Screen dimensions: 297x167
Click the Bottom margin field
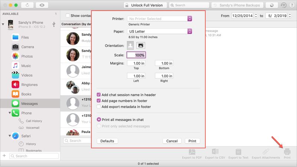tap(164, 63)
